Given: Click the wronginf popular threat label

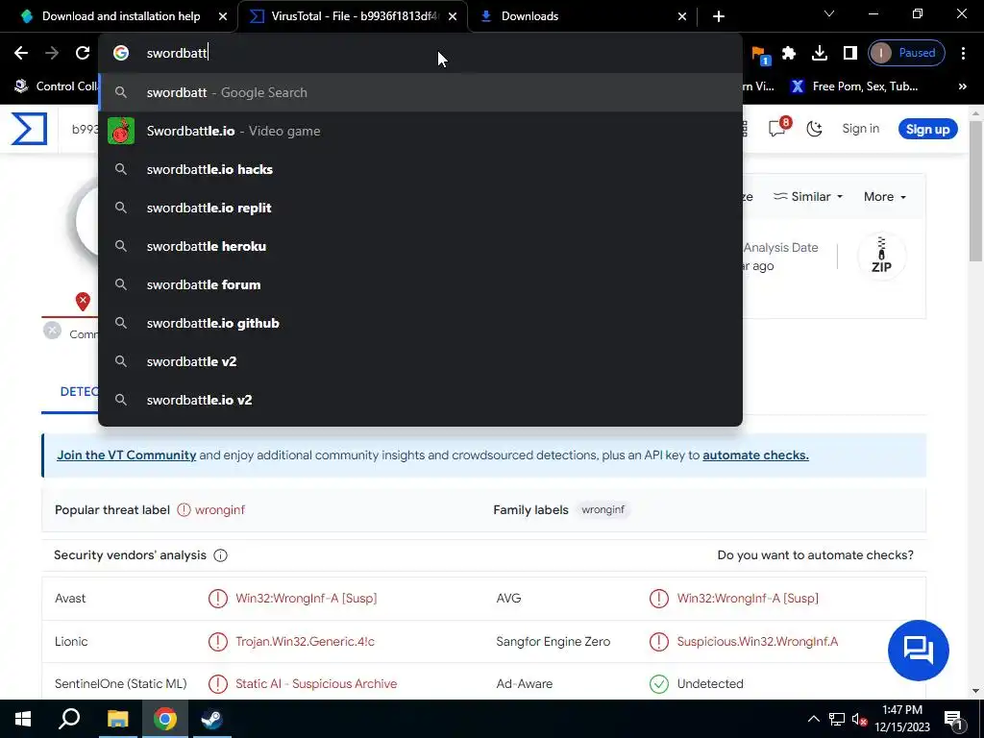Looking at the screenshot, I should click(220, 510).
